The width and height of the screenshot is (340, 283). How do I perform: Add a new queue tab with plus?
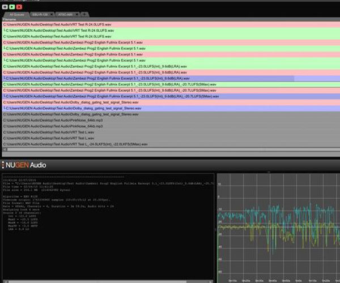pyautogui.click(x=85, y=14)
